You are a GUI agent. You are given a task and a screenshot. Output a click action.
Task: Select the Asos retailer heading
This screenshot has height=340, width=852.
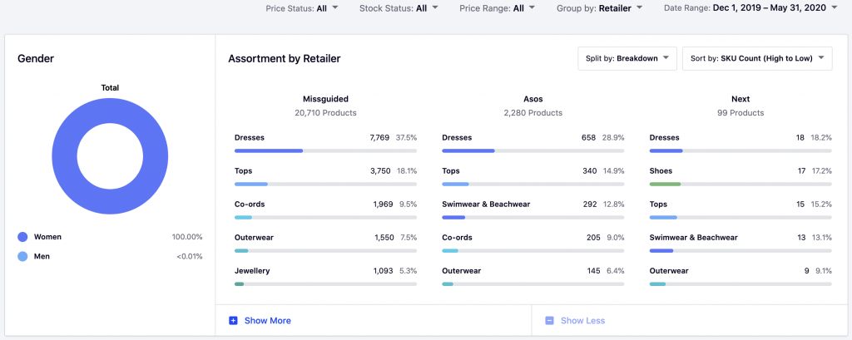point(532,99)
